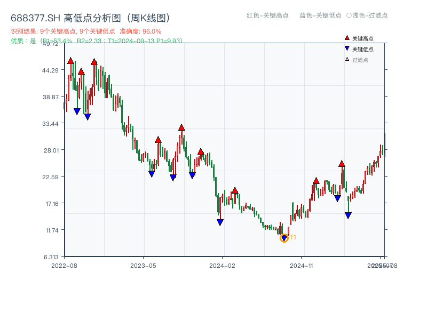Viewport: 427px width, 320px height.
Task: Click the 蓝色-关键低点 header note
Action: pyautogui.click(x=320, y=15)
